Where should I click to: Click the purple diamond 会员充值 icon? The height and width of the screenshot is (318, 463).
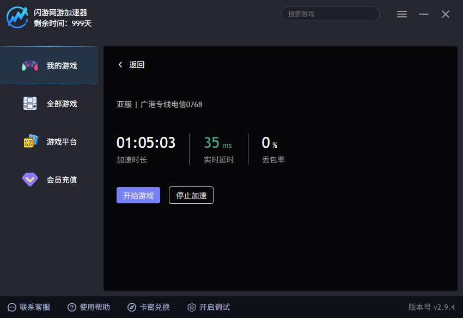30,179
